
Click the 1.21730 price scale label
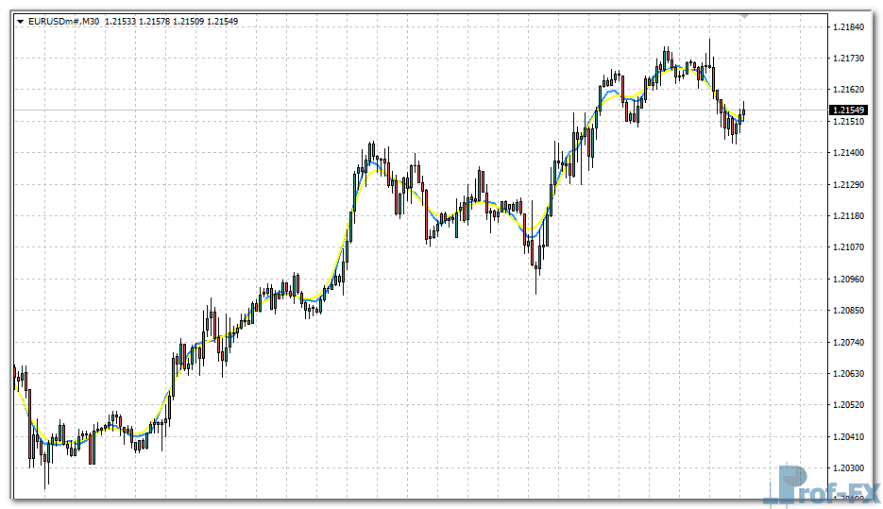click(850, 59)
